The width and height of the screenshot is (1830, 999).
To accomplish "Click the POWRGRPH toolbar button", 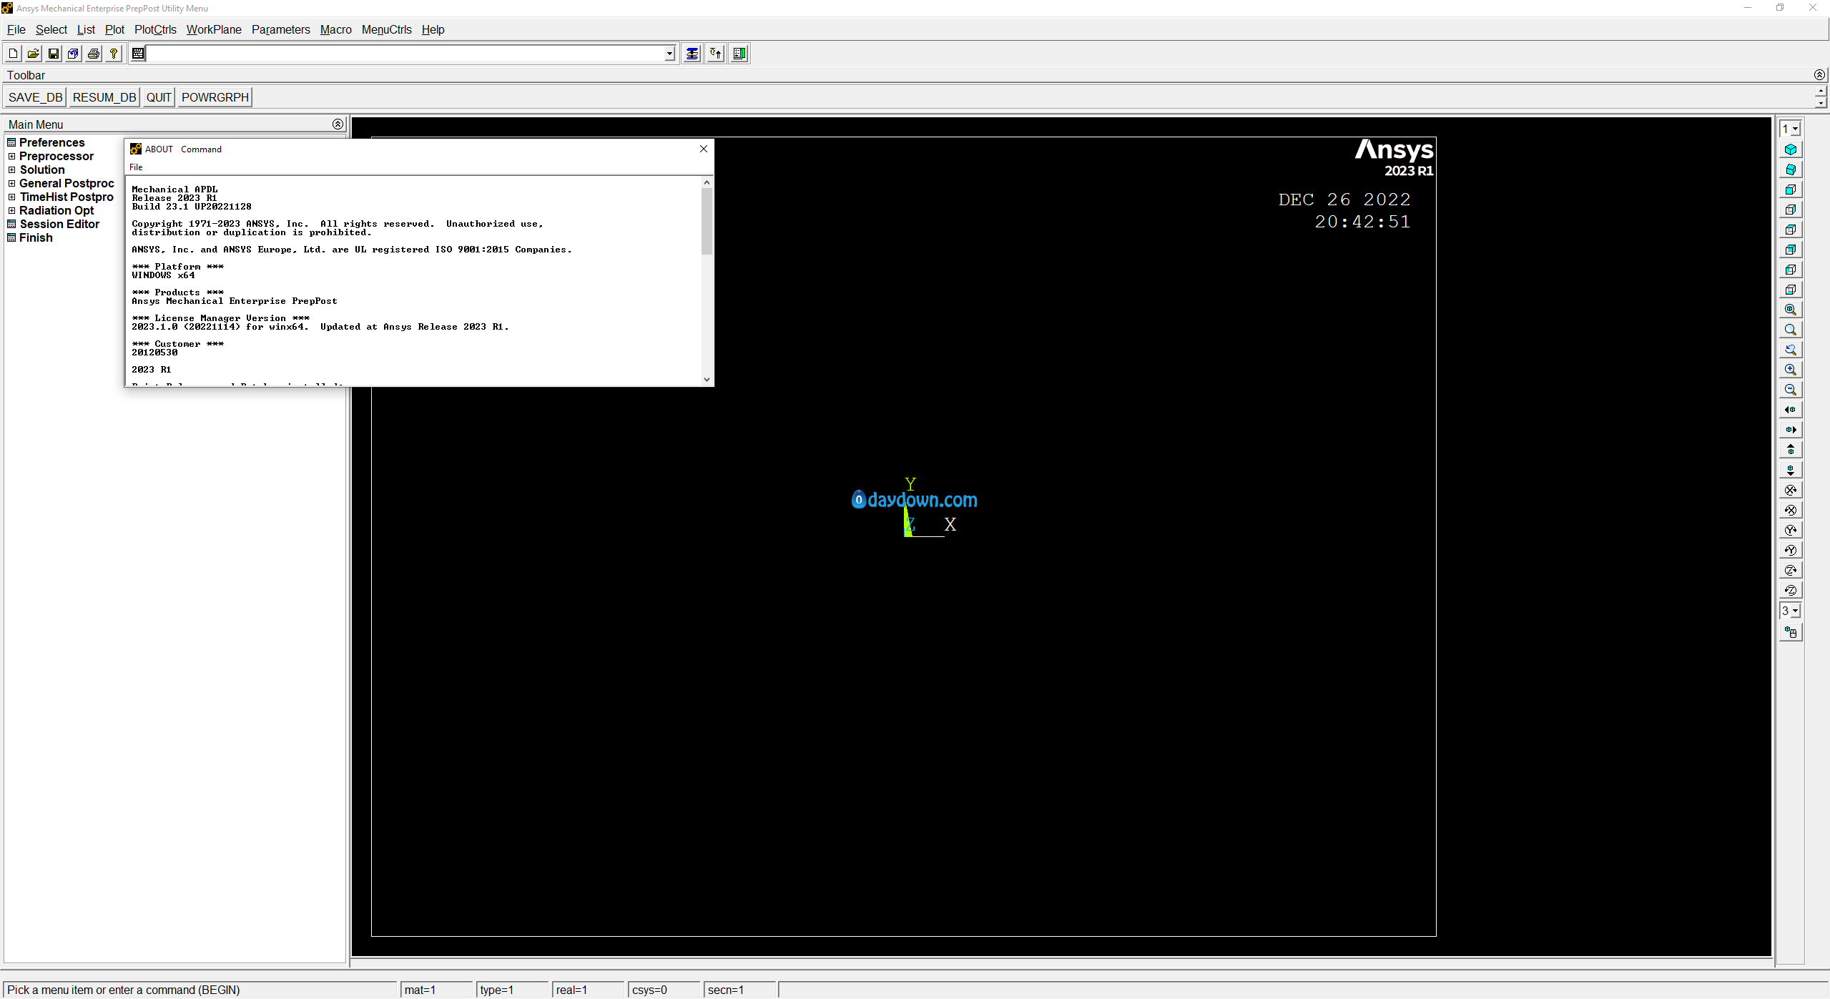I will [215, 97].
